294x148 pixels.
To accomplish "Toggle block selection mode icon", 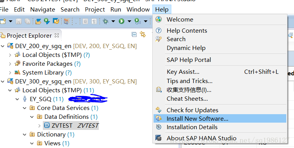I will click(85, 22).
